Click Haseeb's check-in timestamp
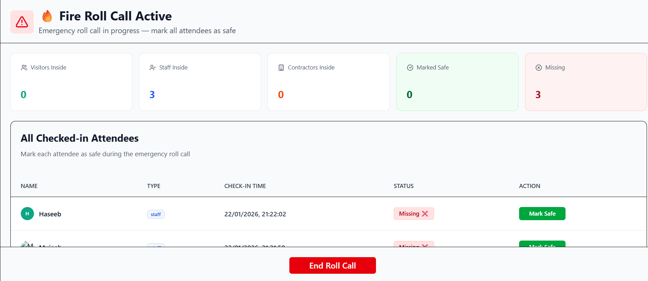Image resolution: width=648 pixels, height=281 pixels. [255, 214]
